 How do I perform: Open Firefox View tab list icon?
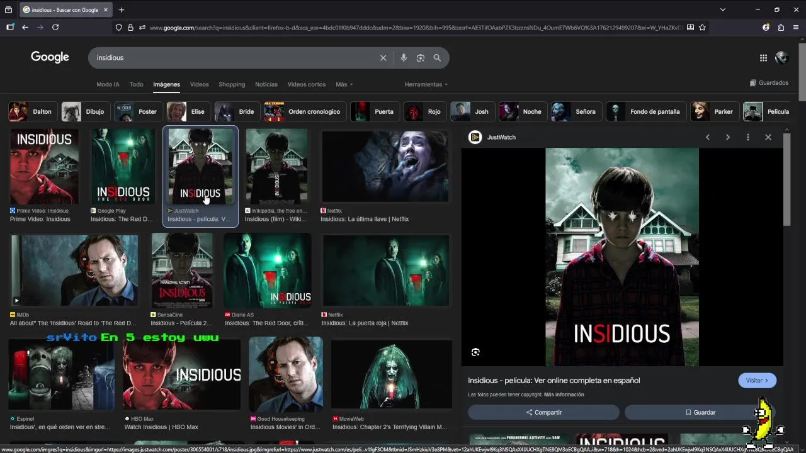[x=8, y=10]
